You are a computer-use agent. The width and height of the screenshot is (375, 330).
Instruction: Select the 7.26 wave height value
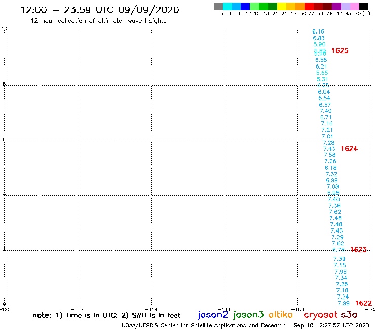pyautogui.click(x=330, y=161)
